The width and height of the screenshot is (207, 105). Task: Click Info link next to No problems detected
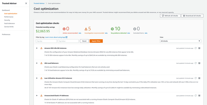(x=129, y=33)
